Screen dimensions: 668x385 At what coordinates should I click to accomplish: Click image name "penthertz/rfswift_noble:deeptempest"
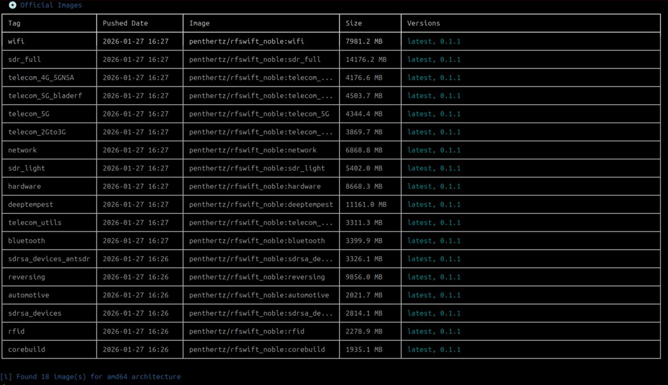tap(261, 204)
